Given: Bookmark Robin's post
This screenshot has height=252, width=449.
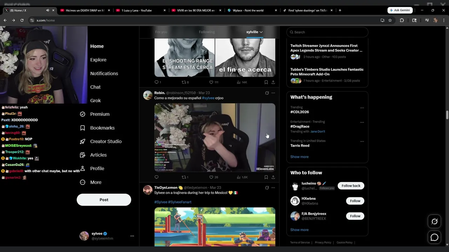Looking at the screenshot, I should 266,177.
